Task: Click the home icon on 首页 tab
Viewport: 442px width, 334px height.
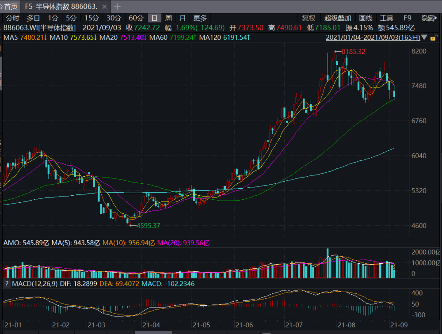Action: (1, 6)
